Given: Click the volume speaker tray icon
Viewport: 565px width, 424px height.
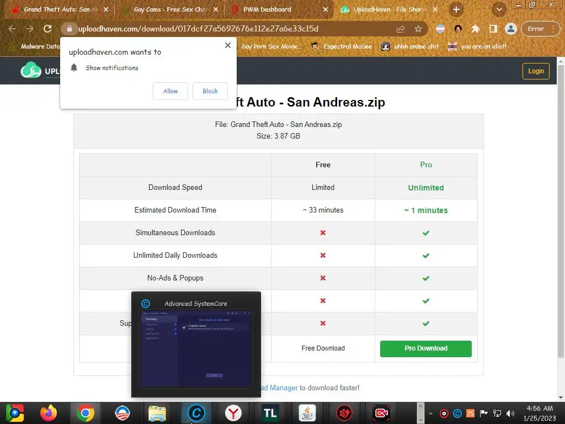Looking at the screenshot, I should 510,414.
